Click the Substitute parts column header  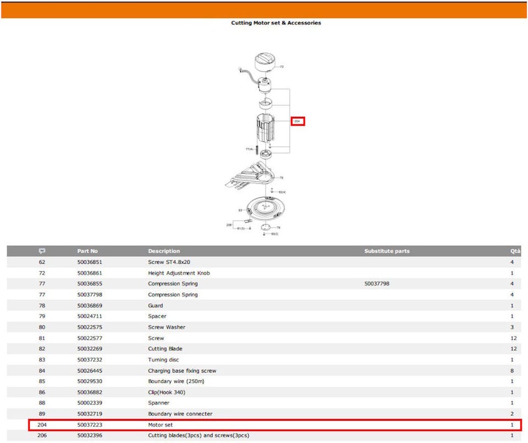pos(387,251)
